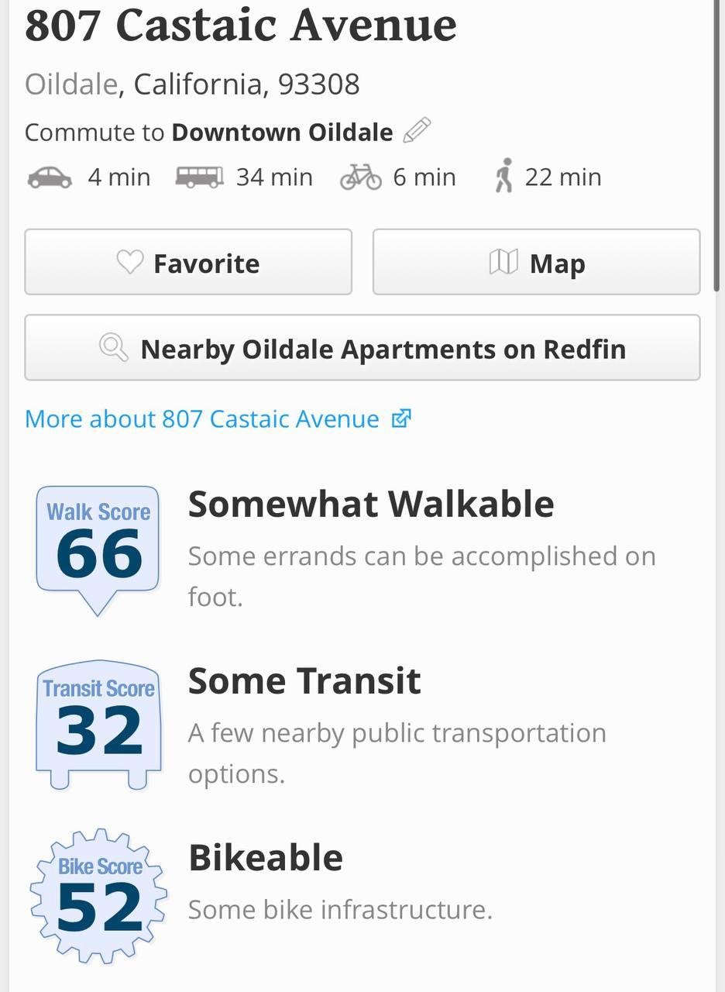Add 807 Castaic Avenue to Favorites
This screenshot has height=992, width=725.
click(x=188, y=262)
